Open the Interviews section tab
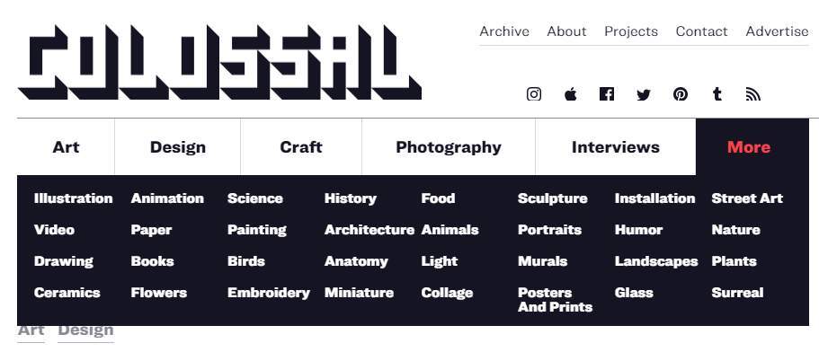Image resolution: width=819 pixels, height=352 pixels. point(615,147)
